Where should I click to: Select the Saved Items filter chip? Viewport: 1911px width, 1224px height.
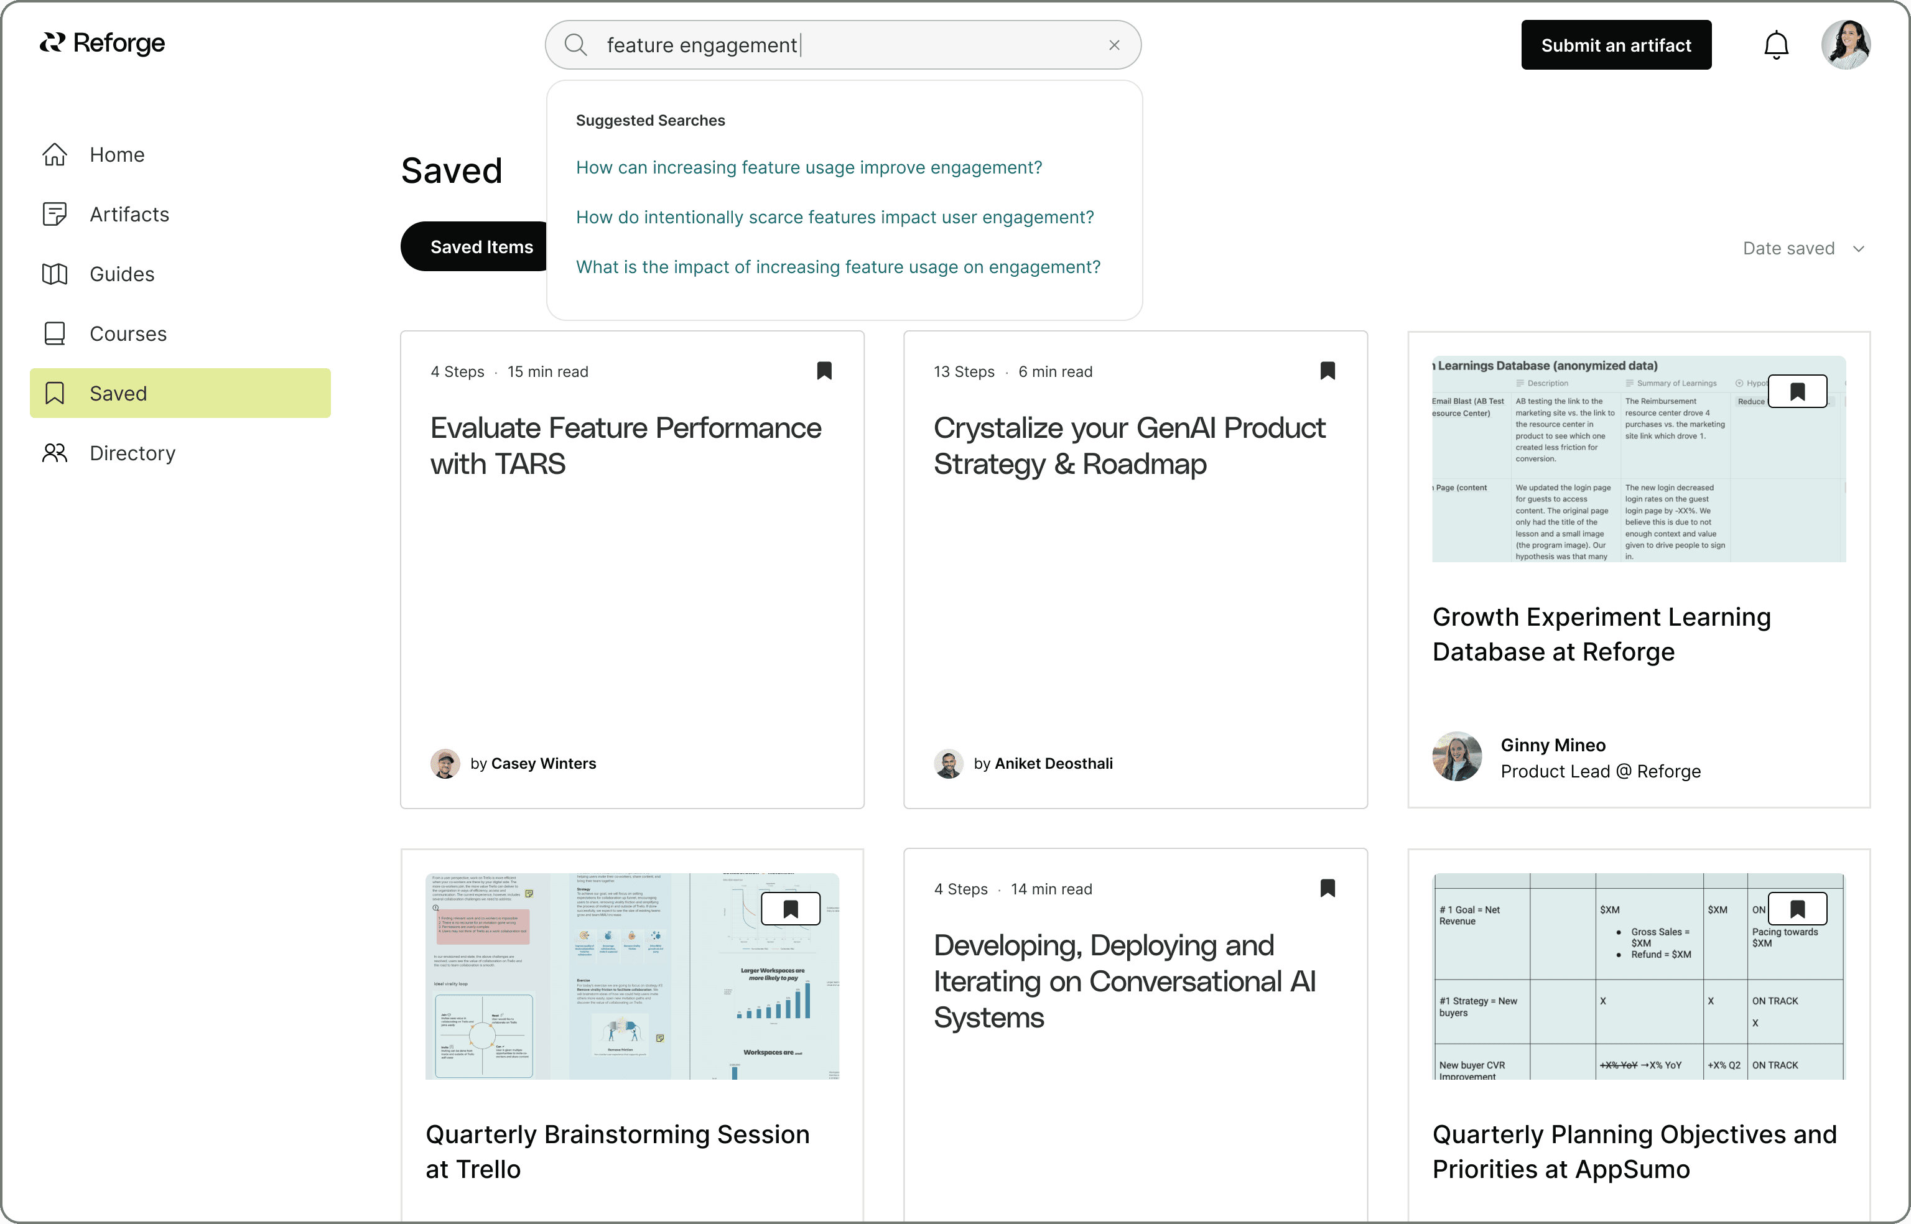(x=481, y=246)
